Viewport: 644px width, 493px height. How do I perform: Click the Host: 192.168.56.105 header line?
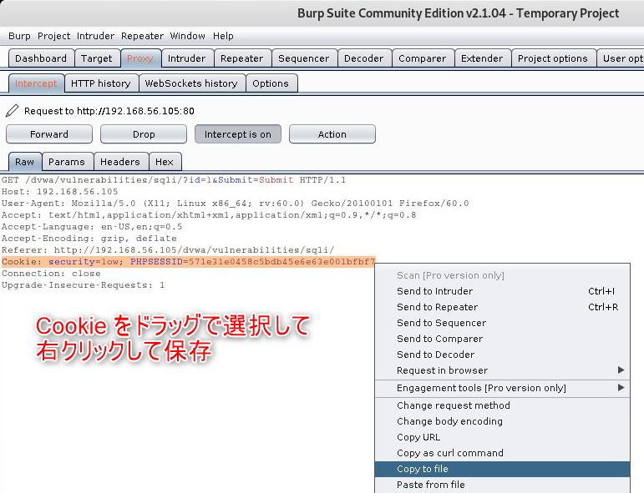[59, 192]
